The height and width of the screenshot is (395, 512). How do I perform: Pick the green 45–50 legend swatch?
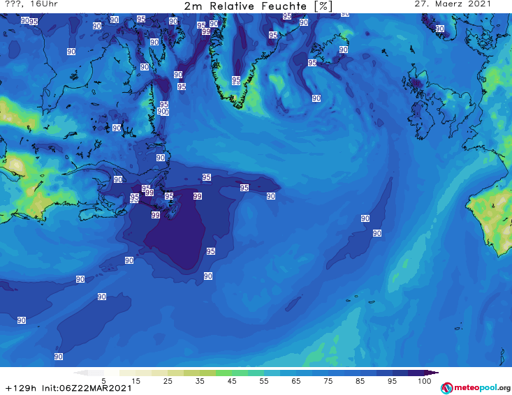(240, 373)
